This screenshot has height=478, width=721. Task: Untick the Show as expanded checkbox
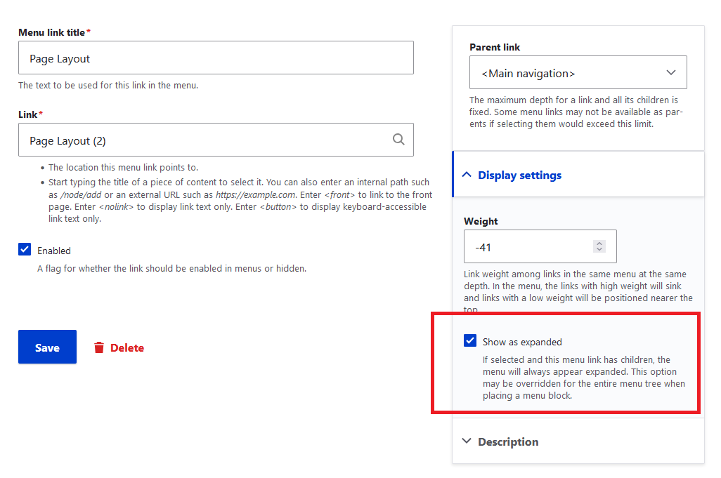(x=470, y=341)
